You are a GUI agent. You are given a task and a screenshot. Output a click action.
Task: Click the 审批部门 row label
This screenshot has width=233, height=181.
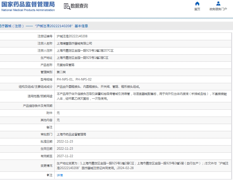coord(46,134)
